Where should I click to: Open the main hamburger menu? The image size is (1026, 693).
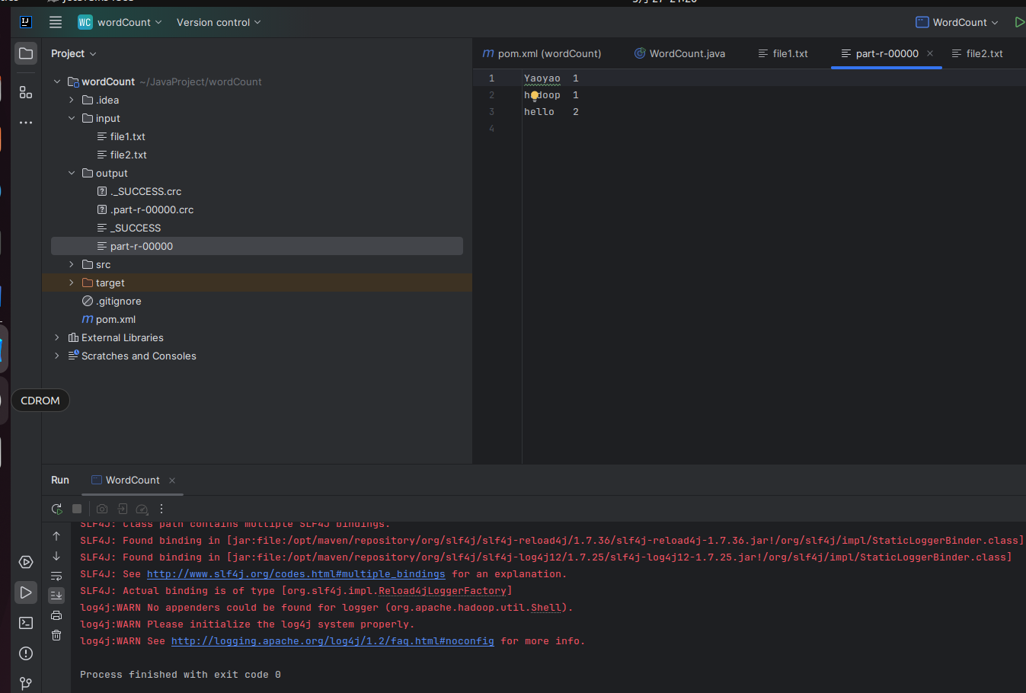click(56, 22)
